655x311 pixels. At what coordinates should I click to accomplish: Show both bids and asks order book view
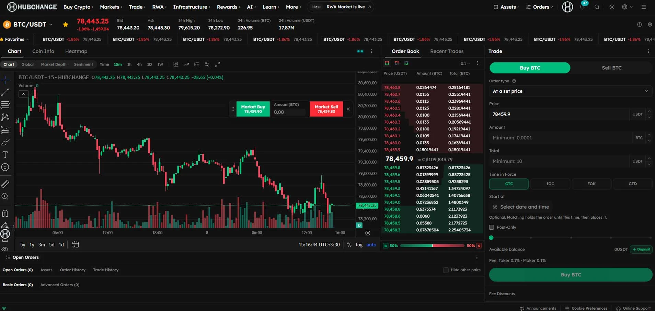(x=387, y=63)
